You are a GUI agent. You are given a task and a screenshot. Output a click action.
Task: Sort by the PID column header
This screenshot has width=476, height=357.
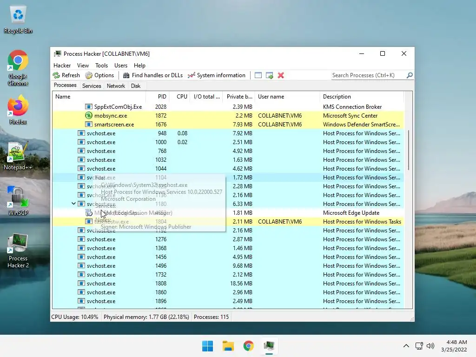[x=158, y=97]
